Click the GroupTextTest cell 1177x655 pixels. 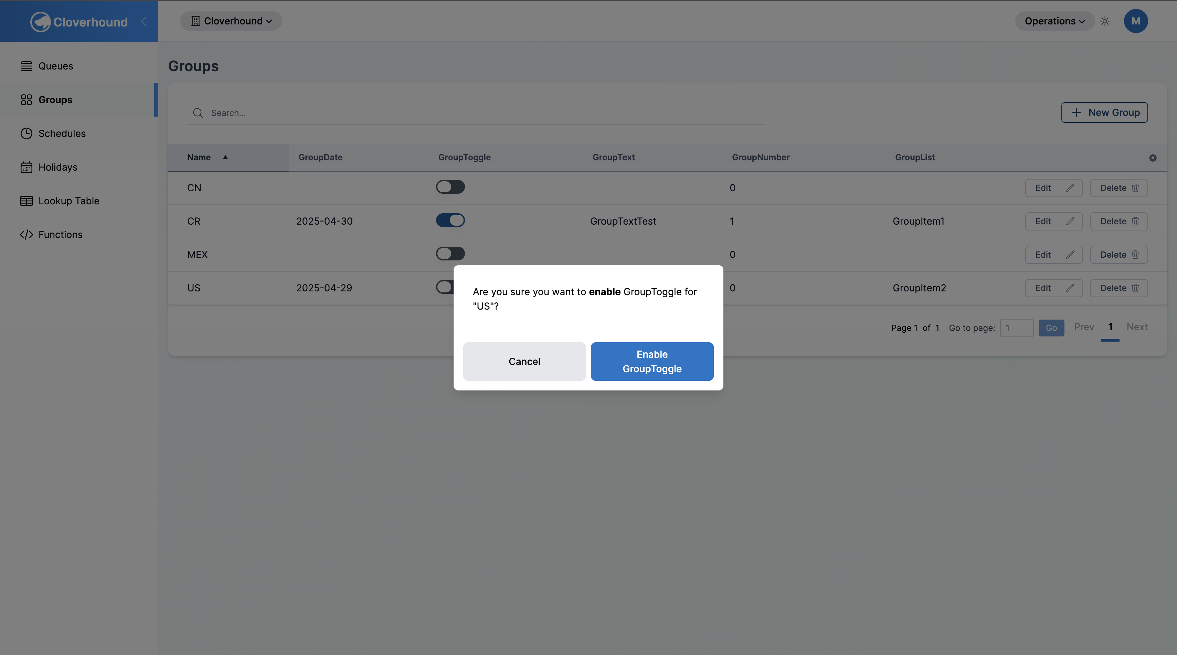coord(623,221)
